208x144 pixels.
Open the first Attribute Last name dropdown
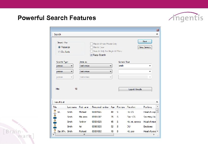pyautogui.click(x=96, y=66)
